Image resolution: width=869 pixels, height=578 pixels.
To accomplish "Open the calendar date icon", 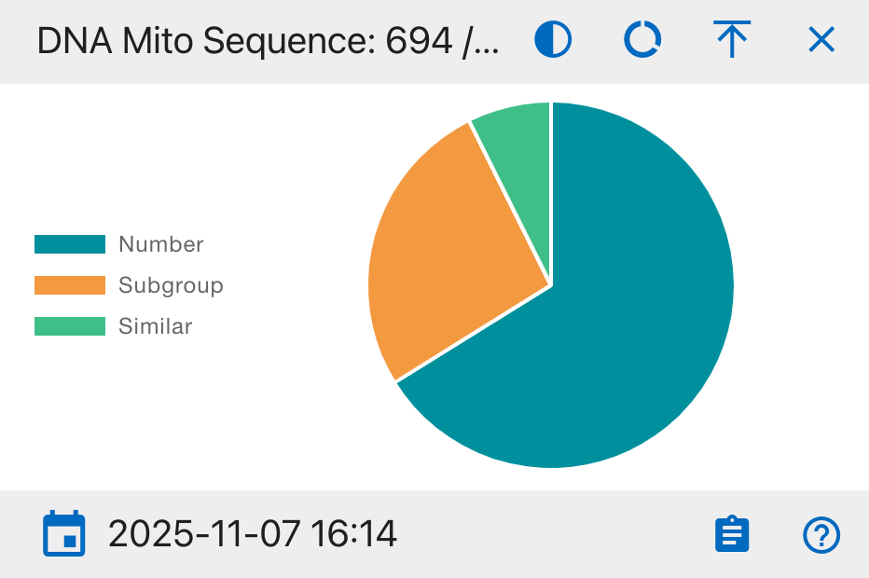I will [x=64, y=533].
